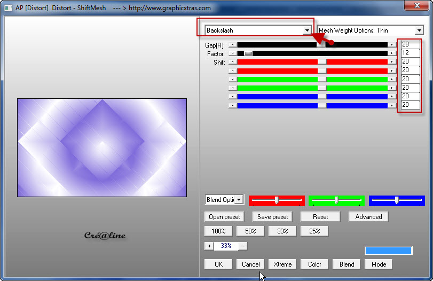The width and height of the screenshot is (433, 281).
Task: Open the Backslash mesh type dropdown
Action: [307, 30]
